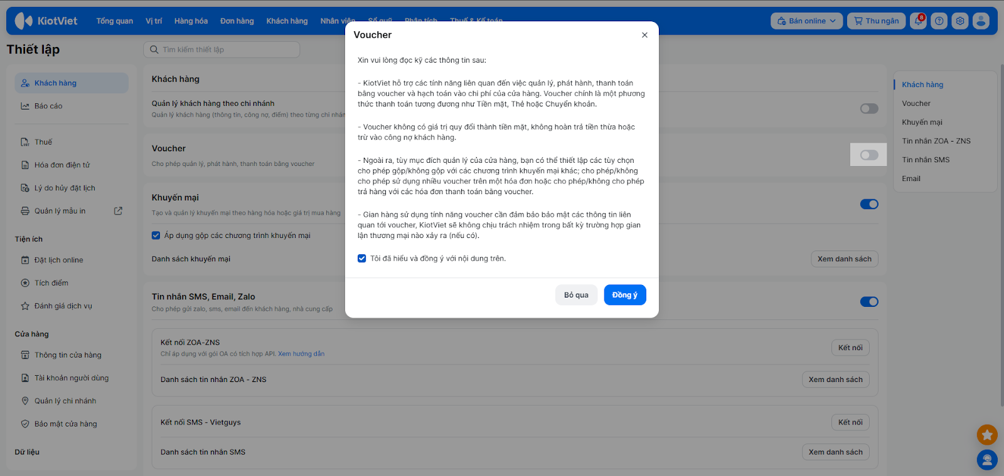Jump to Khuyến mại in right anchor list

tap(922, 122)
